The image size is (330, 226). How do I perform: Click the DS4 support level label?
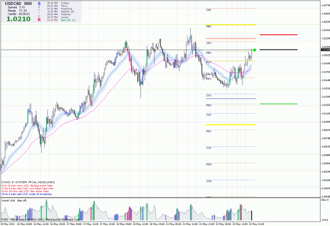[x=209, y=181]
